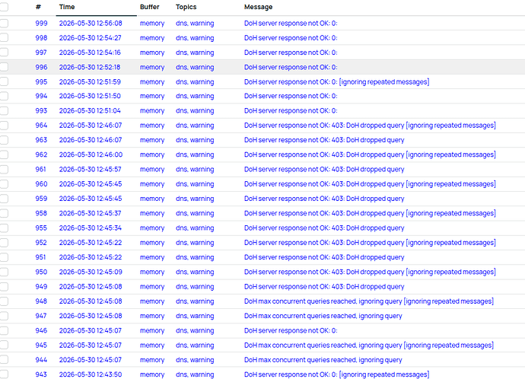Open log entry number 993

[41, 111]
